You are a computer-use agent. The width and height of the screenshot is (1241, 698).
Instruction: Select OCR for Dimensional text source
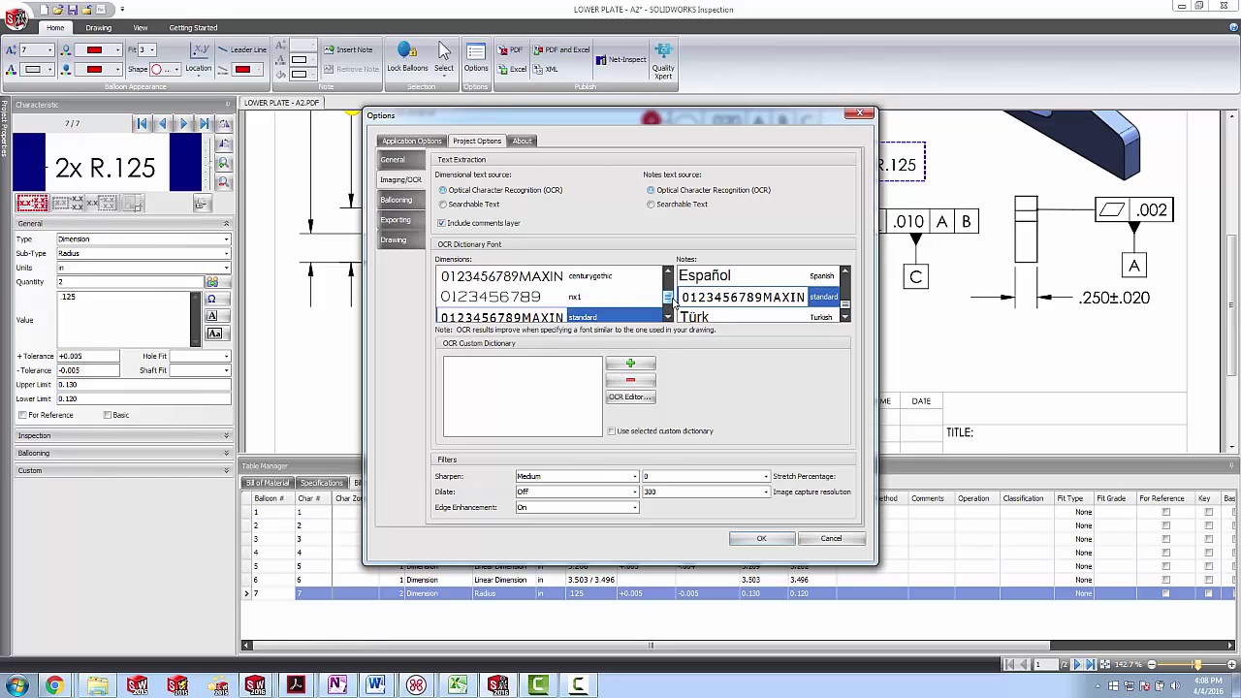pos(443,190)
